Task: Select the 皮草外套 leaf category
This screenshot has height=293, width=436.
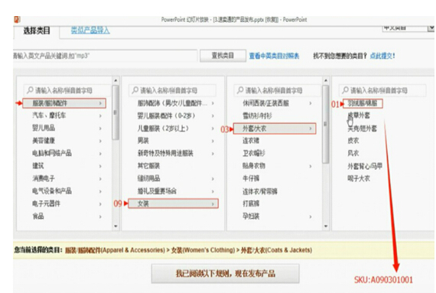Action: 359,115
